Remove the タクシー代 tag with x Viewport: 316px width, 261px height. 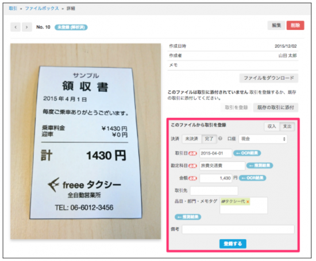pos(248,202)
